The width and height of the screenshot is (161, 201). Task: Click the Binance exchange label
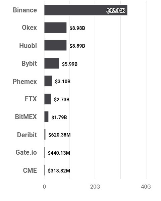[x=25, y=10]
